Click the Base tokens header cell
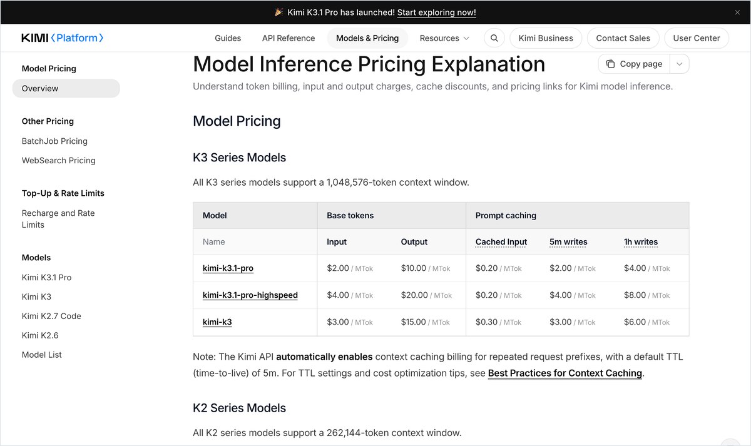The width and height of the screenshot is (751, 446). pos(392,215)
